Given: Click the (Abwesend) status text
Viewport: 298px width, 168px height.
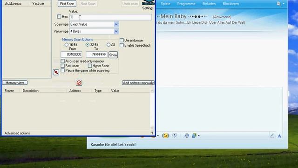Looking at the screenshot, I should point(222,17).
